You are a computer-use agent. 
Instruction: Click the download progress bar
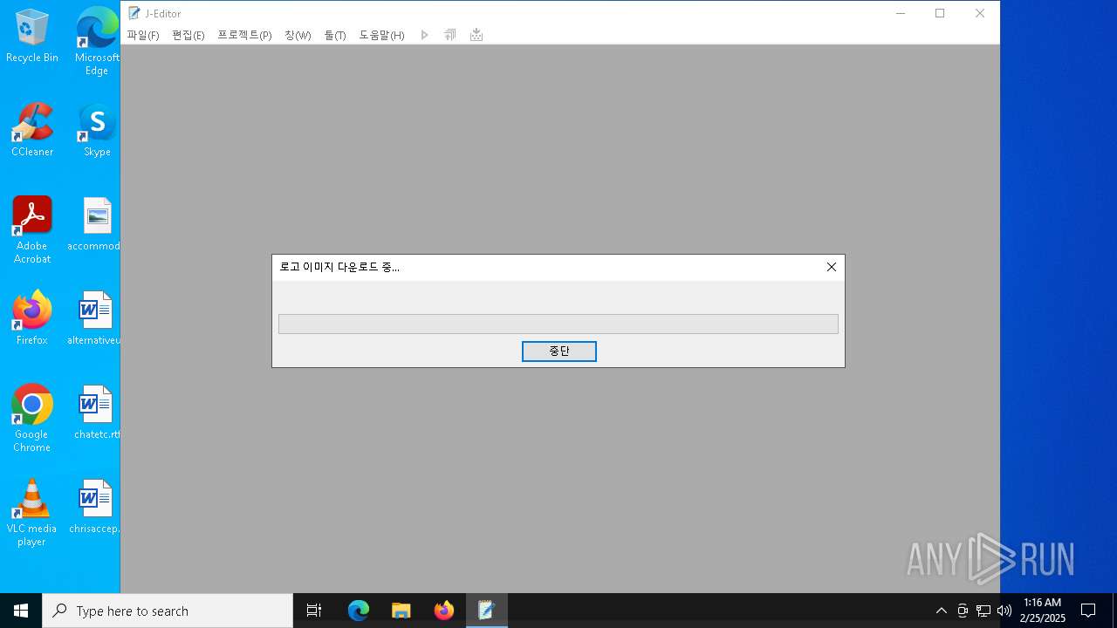(558, 324)
